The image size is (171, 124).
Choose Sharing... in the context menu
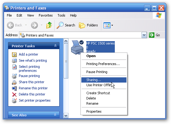(104, 80)
